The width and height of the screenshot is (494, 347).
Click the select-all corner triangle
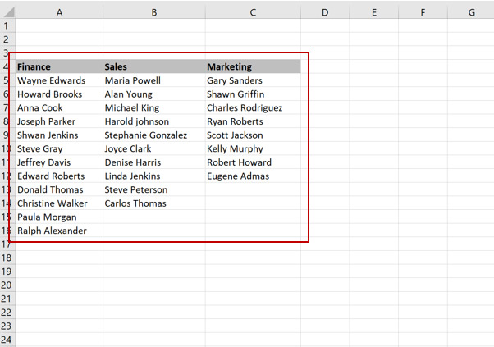pyautogui.click(x=9, y=12)
